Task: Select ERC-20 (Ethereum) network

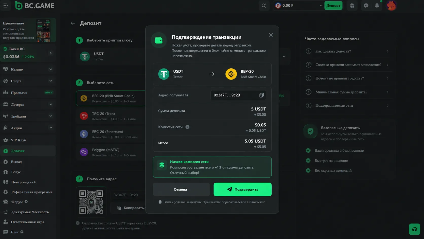Action: (x=111, y=134)
